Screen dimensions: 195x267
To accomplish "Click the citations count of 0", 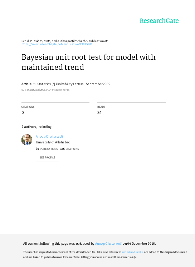I will click(23, 112).
